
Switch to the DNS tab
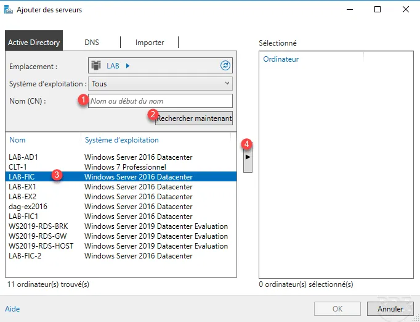click(92, 43)
